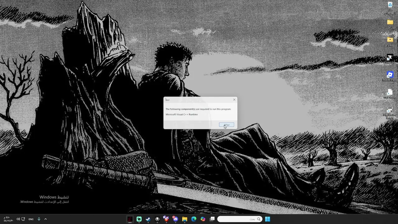This screenshot has height=224, width=398.
Task: Open the Recycle Bin desktop icon
Action: (x=390, y=8)
